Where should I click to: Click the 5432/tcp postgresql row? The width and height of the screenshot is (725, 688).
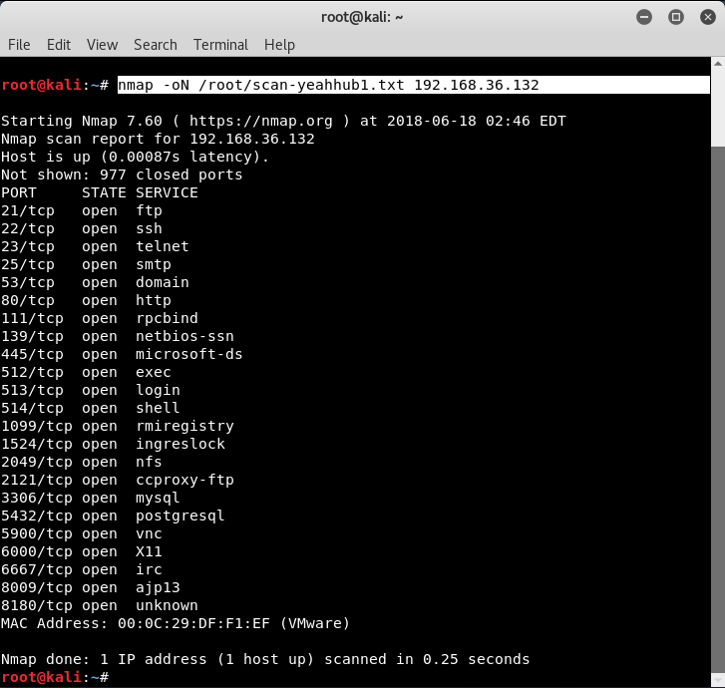tap(113, 516)
